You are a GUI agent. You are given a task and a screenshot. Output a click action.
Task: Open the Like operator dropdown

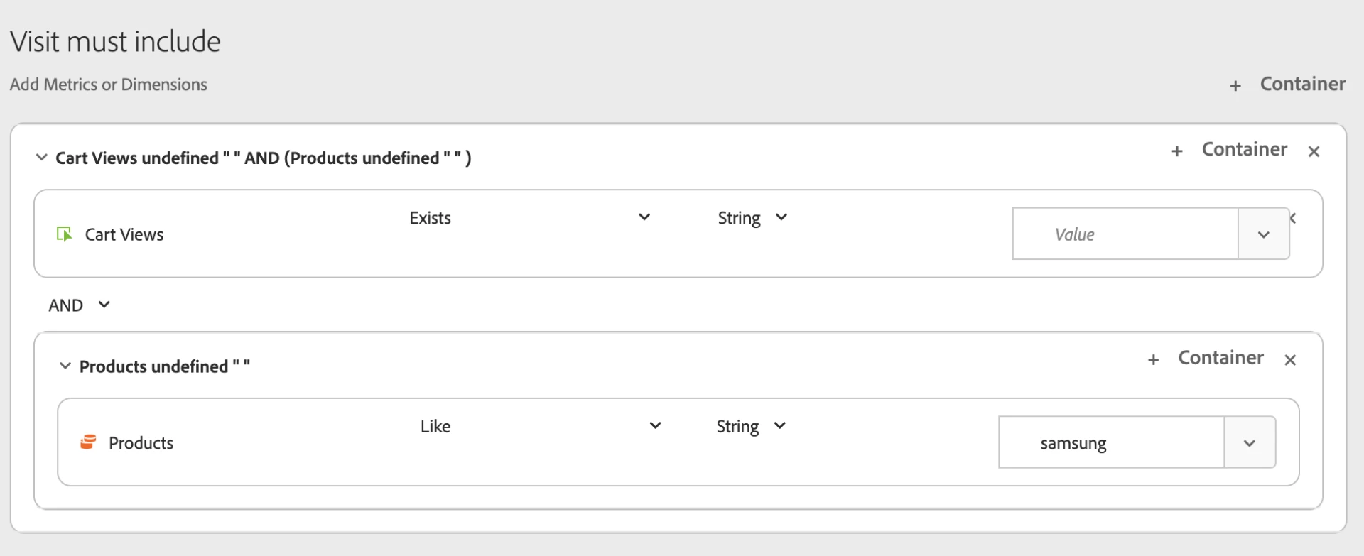coord(655,426)
